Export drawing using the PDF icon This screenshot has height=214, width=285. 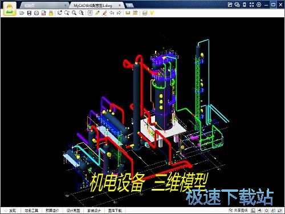click(44, 13)
